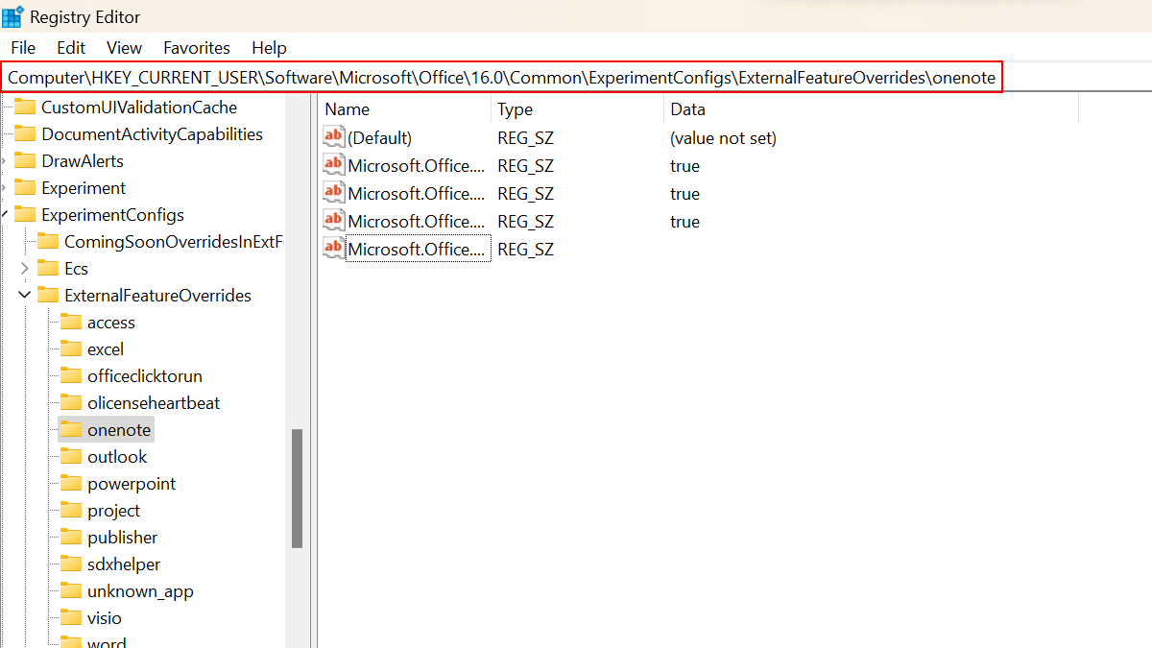Open the File menu
Viewport: 1152px width, 648px height.
pos(23,47)
